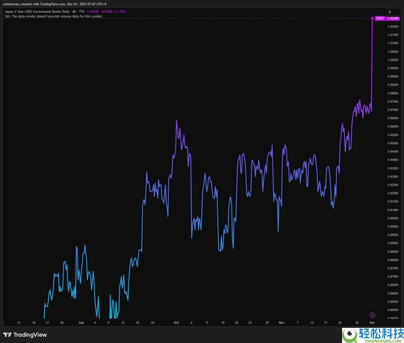404x343 pixels.
Task: Click the +0.0560 (+5.78%) change value
Action: coord(113,11)
